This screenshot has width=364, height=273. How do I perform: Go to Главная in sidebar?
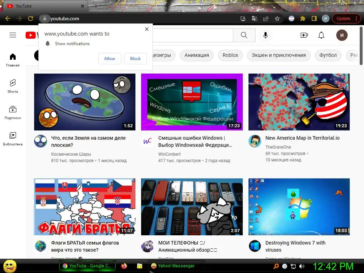tap(13, 60)
